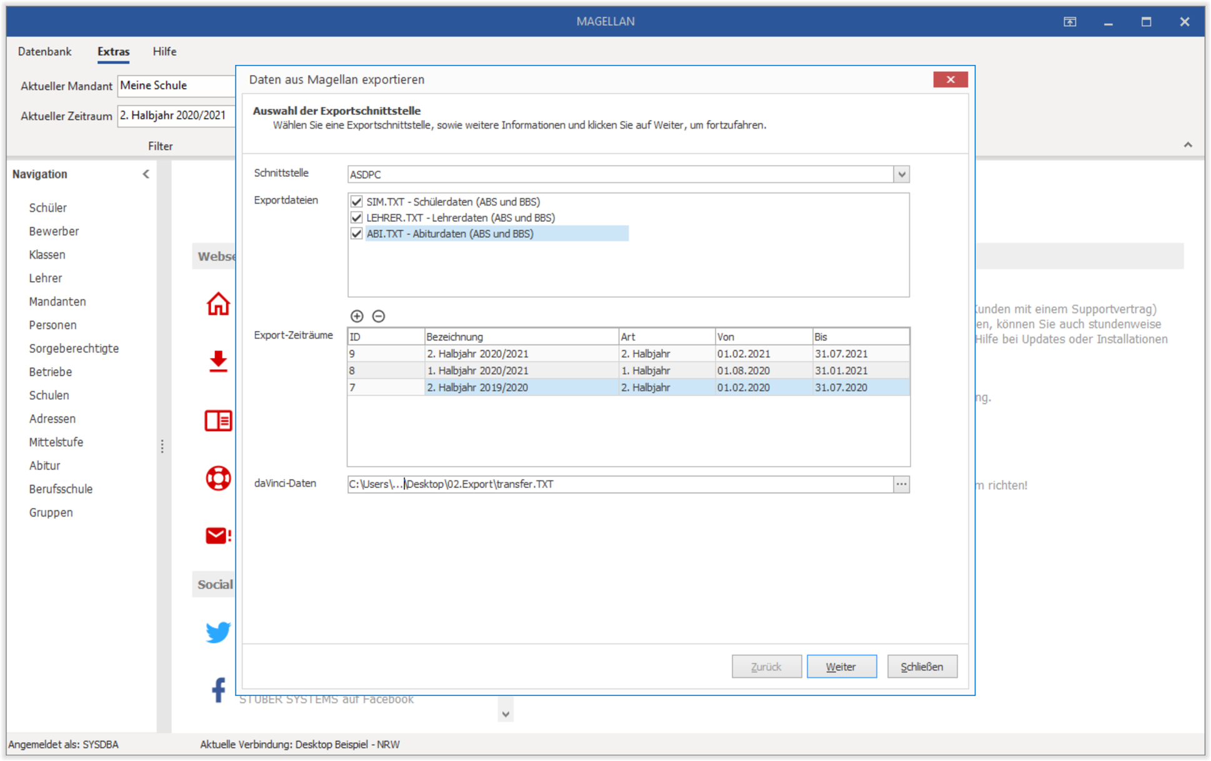
Task: Click the date cell 01.08.2020
Action: point(764,371)
